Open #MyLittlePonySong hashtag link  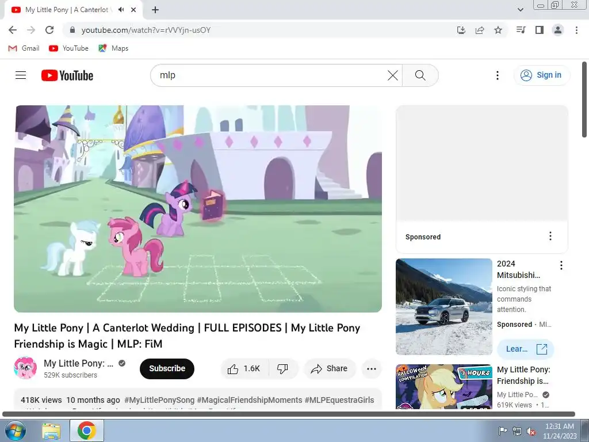point(159,400)
